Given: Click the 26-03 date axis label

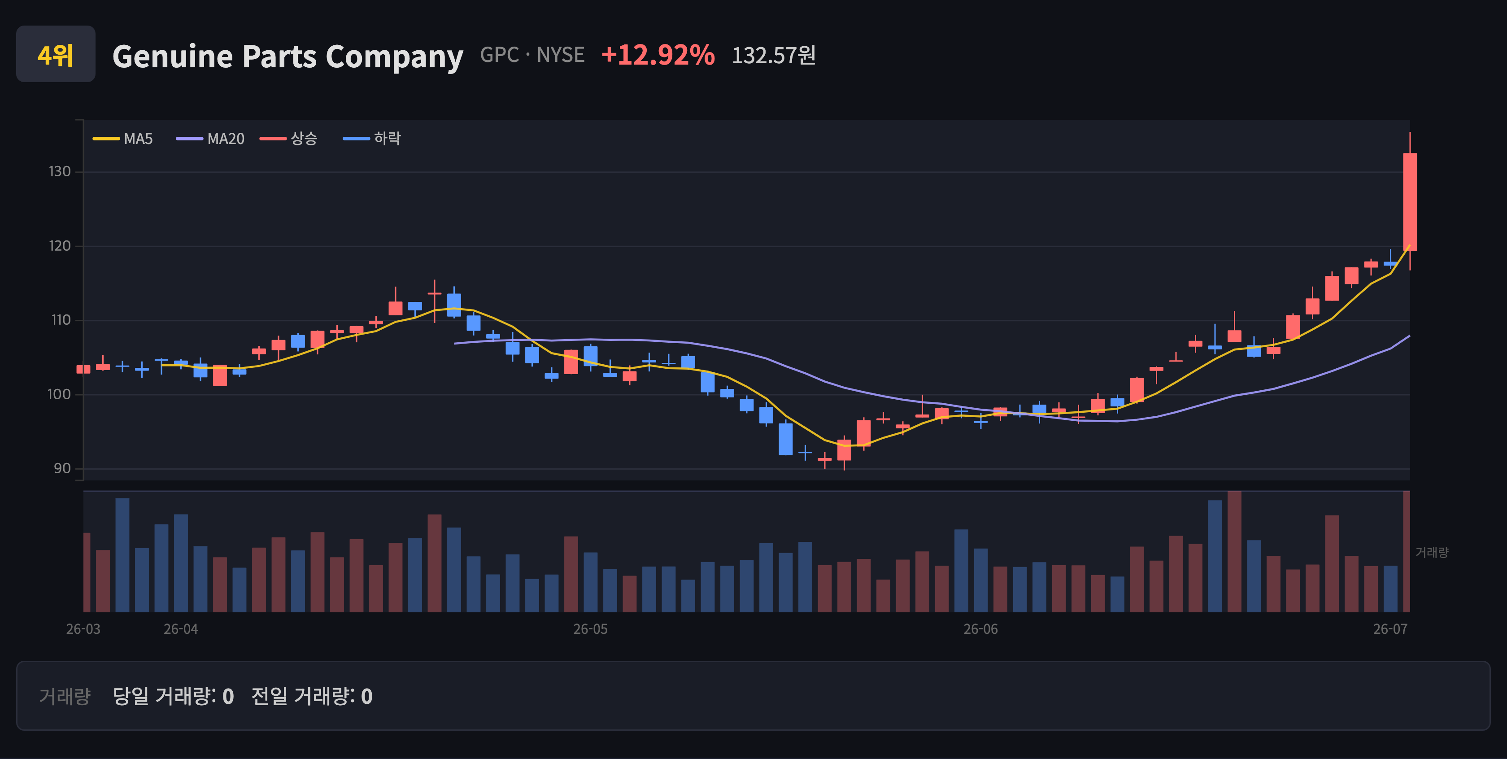Looking at the screenshot, I should (x=83, y=629).
